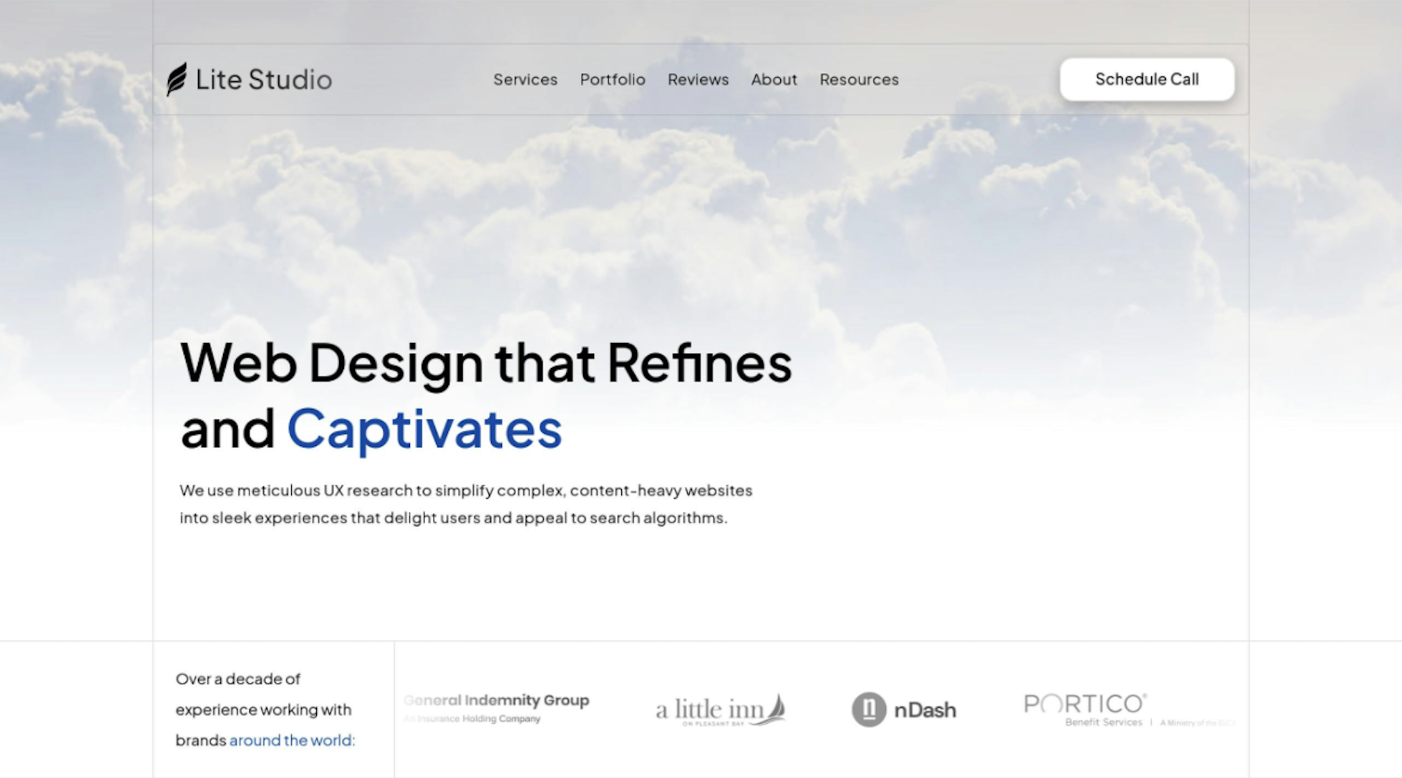
Task: Click the 'a little inn' logo
Action: coord(709,710)
